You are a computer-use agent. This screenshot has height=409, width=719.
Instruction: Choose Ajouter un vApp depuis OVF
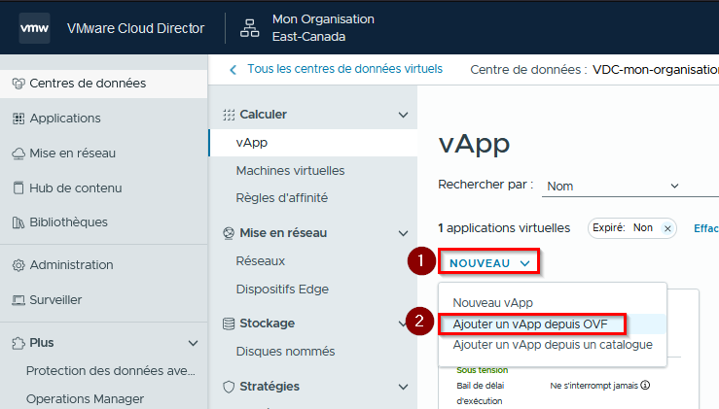[530, 324]
